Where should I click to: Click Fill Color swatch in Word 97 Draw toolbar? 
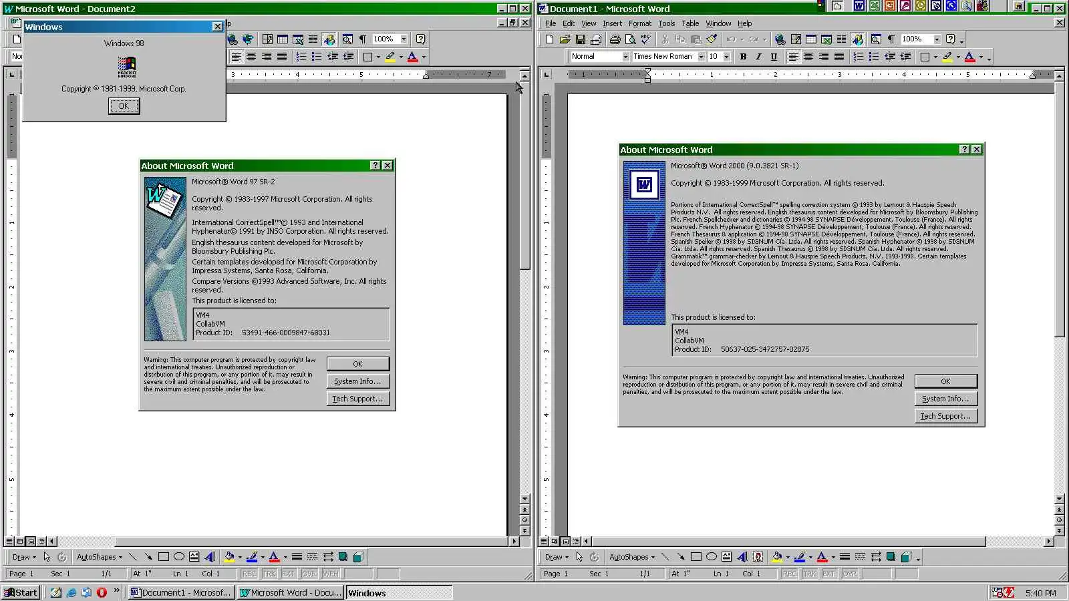(229, 557)
